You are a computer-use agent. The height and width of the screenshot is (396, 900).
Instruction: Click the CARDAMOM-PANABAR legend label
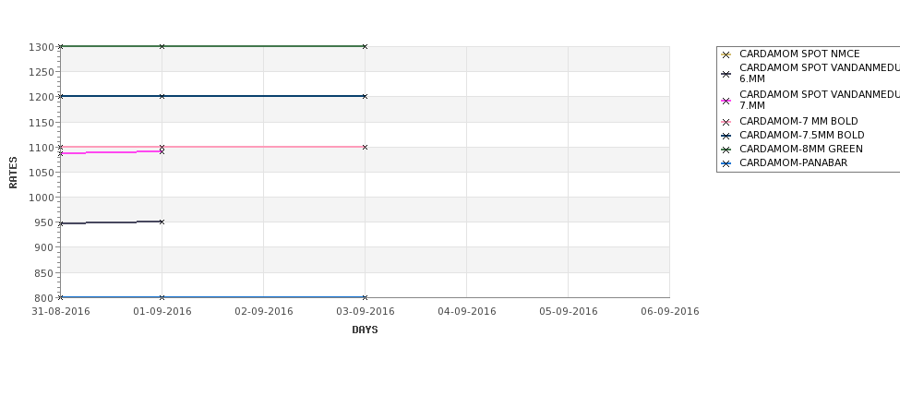click(793, 163)
